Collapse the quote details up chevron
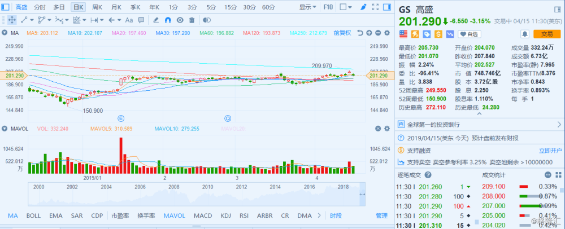The width and height of the screenshot is (565, 229). pyautogui.click(x=479, y=113)
